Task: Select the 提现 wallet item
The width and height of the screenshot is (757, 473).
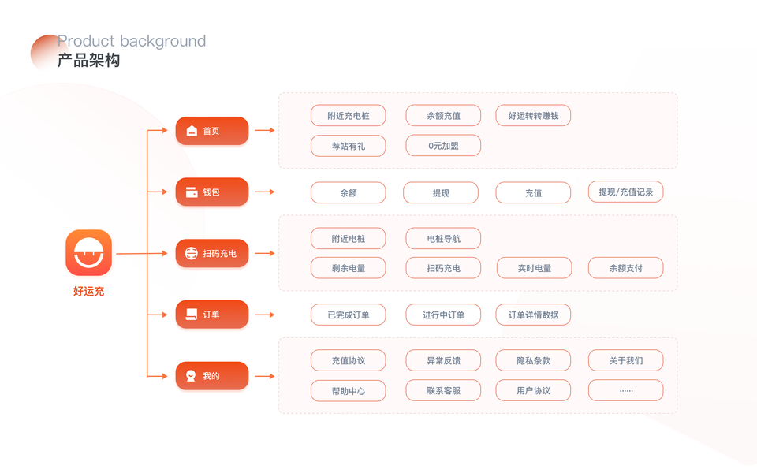Action: [x=441, y=192]
